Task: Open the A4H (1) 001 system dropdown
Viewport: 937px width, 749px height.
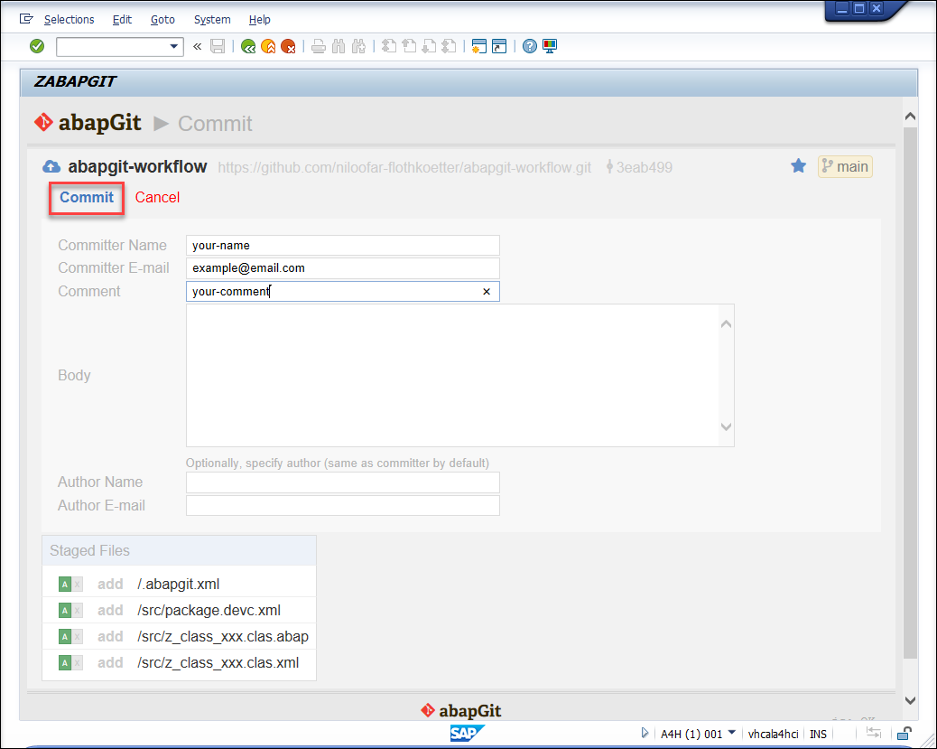Action: click(x=731, y=732)
